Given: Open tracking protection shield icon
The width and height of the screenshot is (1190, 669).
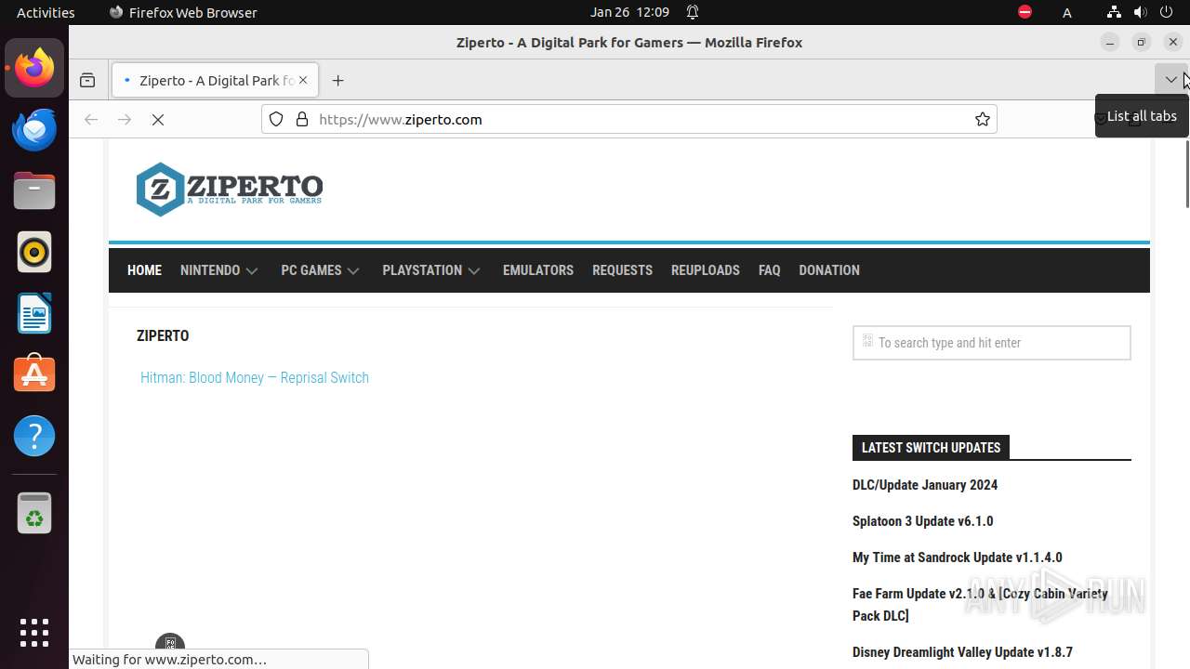Looking at the screenshot, I should [276, 119].
